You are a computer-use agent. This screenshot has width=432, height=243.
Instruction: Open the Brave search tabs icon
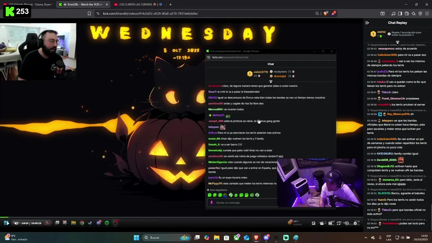pos(382,13)
